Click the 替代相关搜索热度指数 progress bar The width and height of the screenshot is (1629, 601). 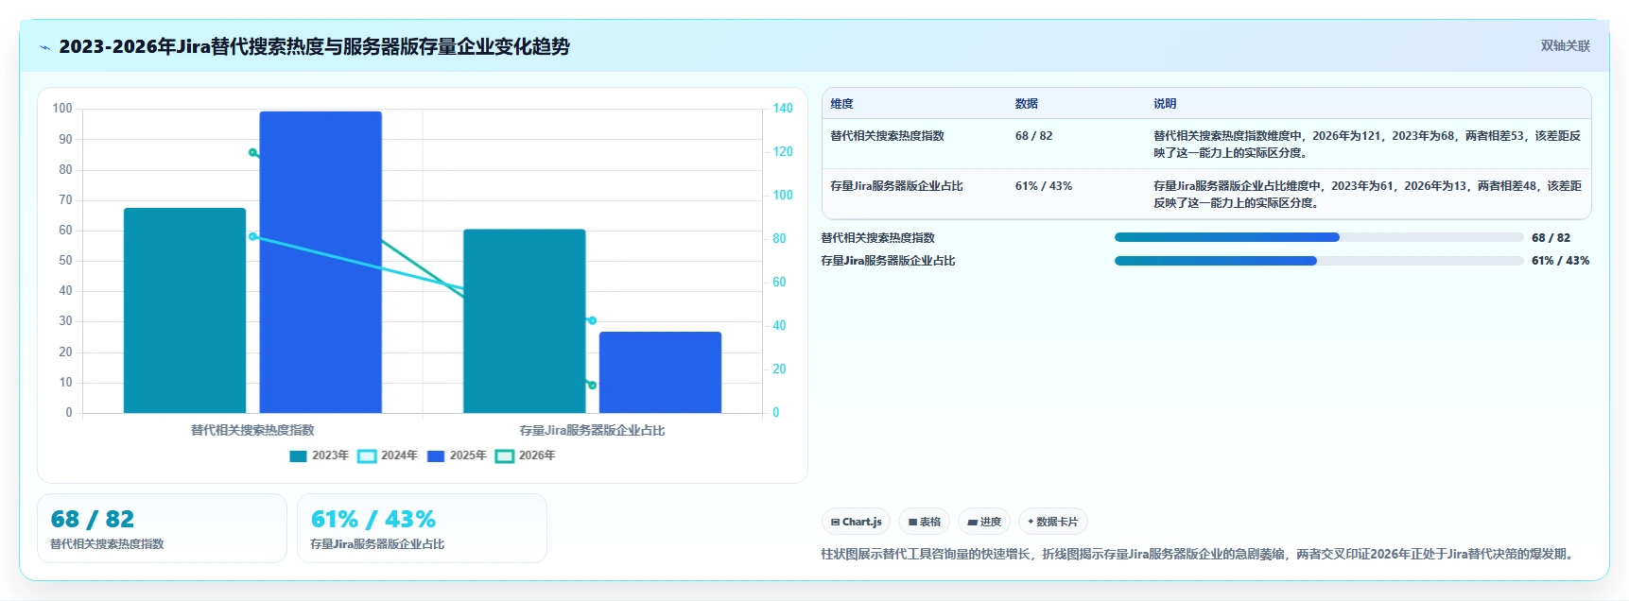point(1319,237)
